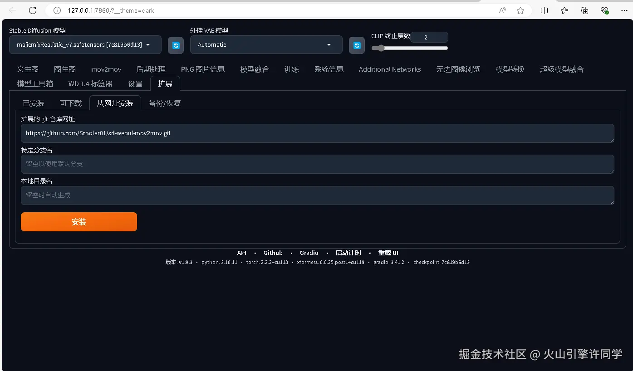Open the API footer link
The height and width of the screenshot is (371, 633).
click(242, 253)
